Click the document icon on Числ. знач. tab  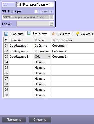6,34
